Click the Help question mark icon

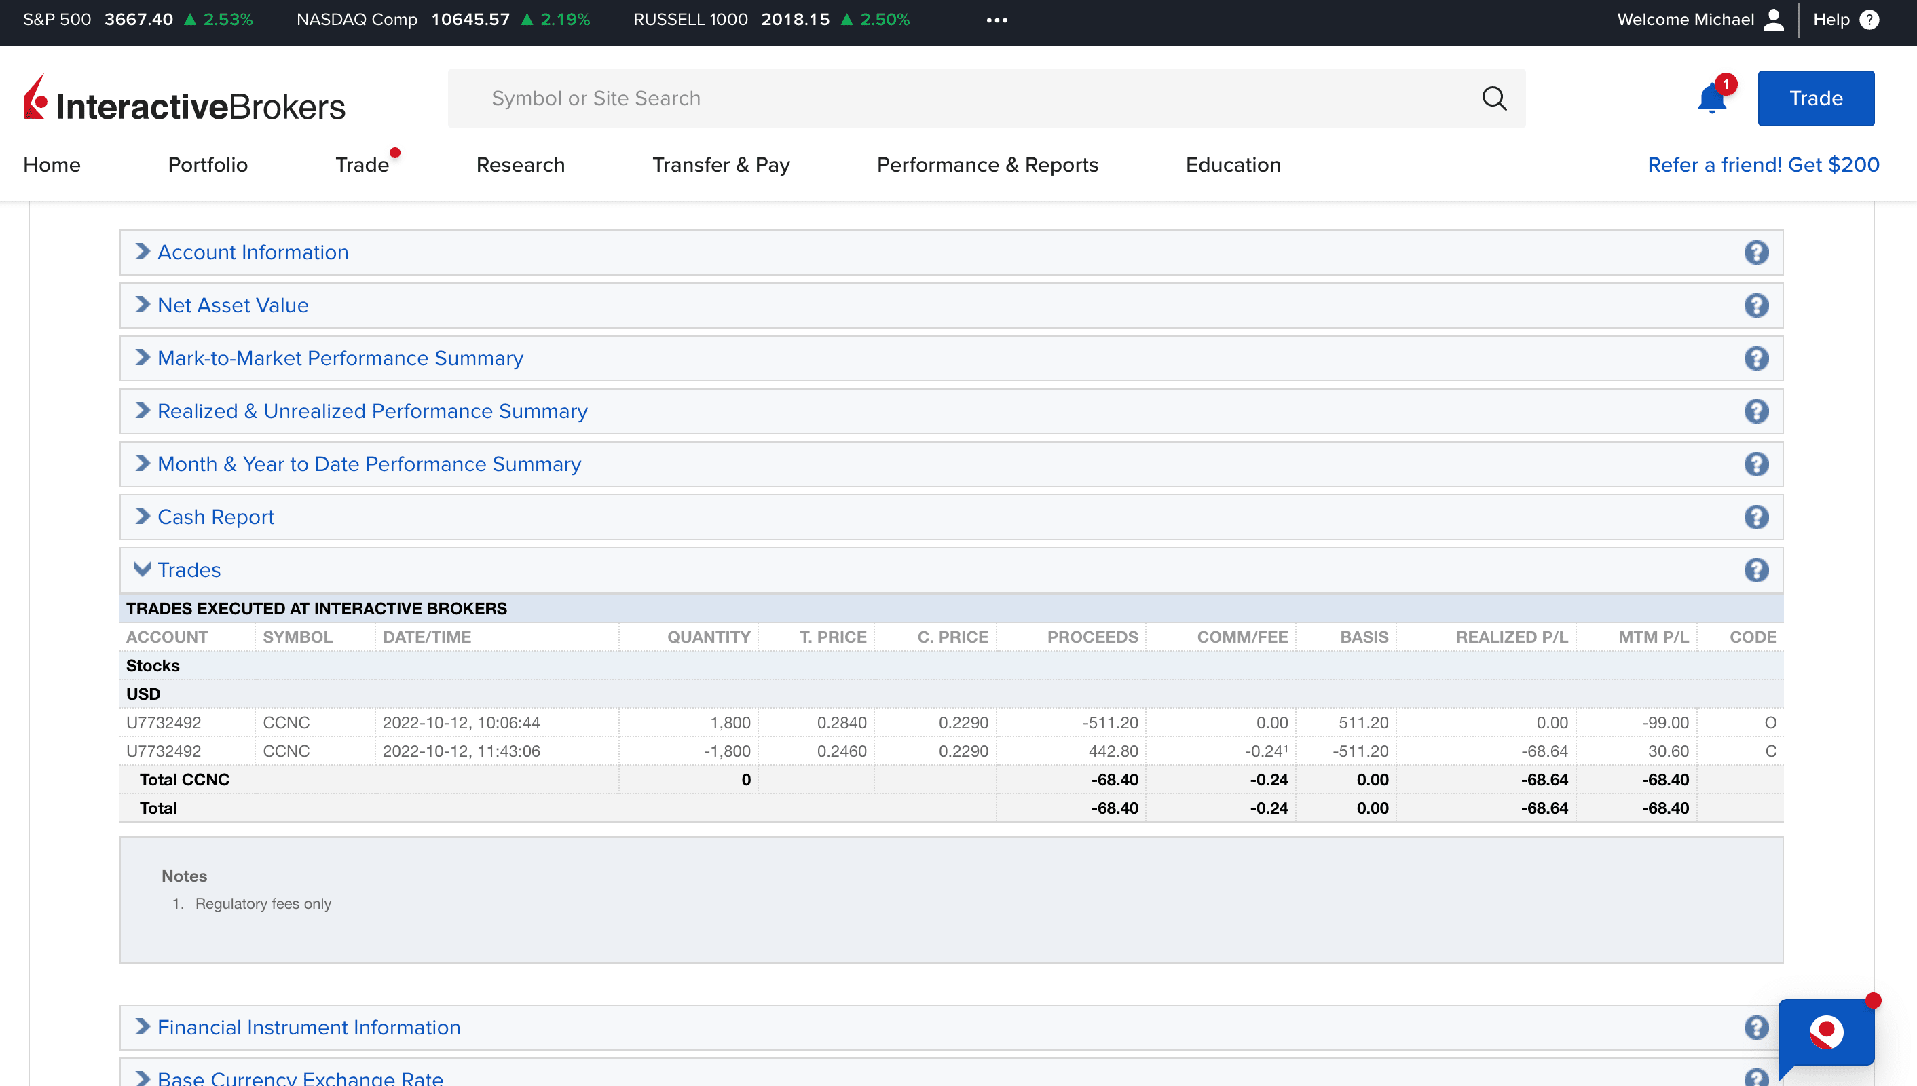(x=1869, y=20)
